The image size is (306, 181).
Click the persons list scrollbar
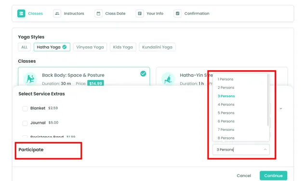268,100
